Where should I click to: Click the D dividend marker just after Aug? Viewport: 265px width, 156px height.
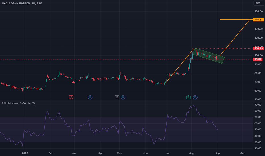click(x=195, y=97)
